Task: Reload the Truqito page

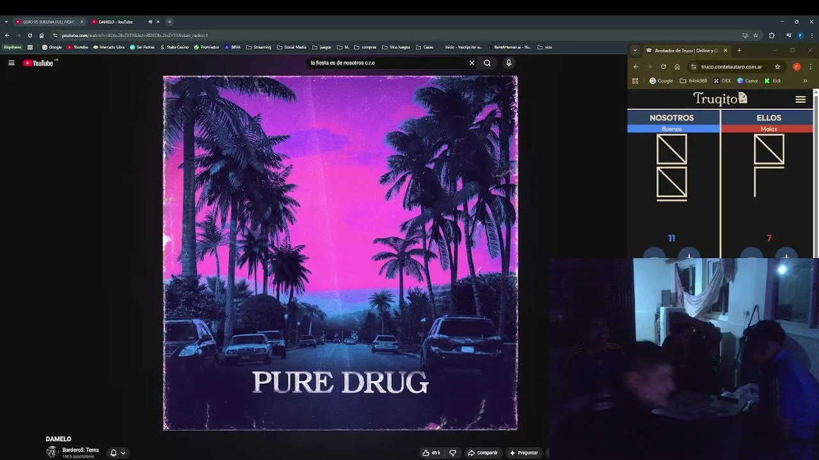Action: click(664, 66)
